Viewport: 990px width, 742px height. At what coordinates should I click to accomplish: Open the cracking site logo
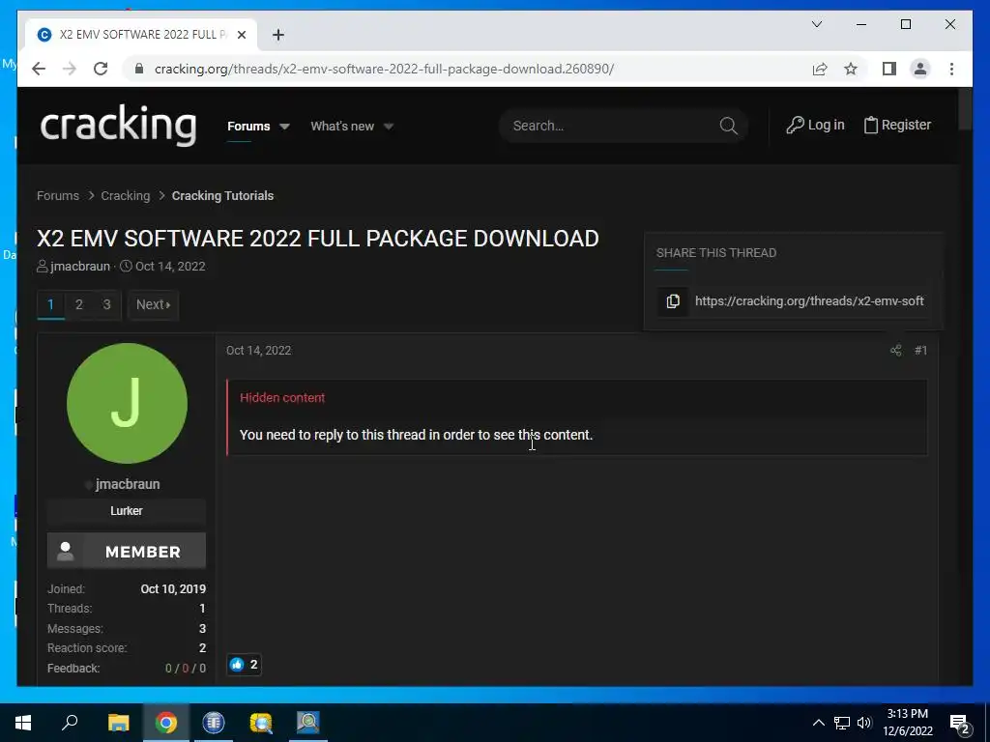pyautogui.click(x=119, y=125)
